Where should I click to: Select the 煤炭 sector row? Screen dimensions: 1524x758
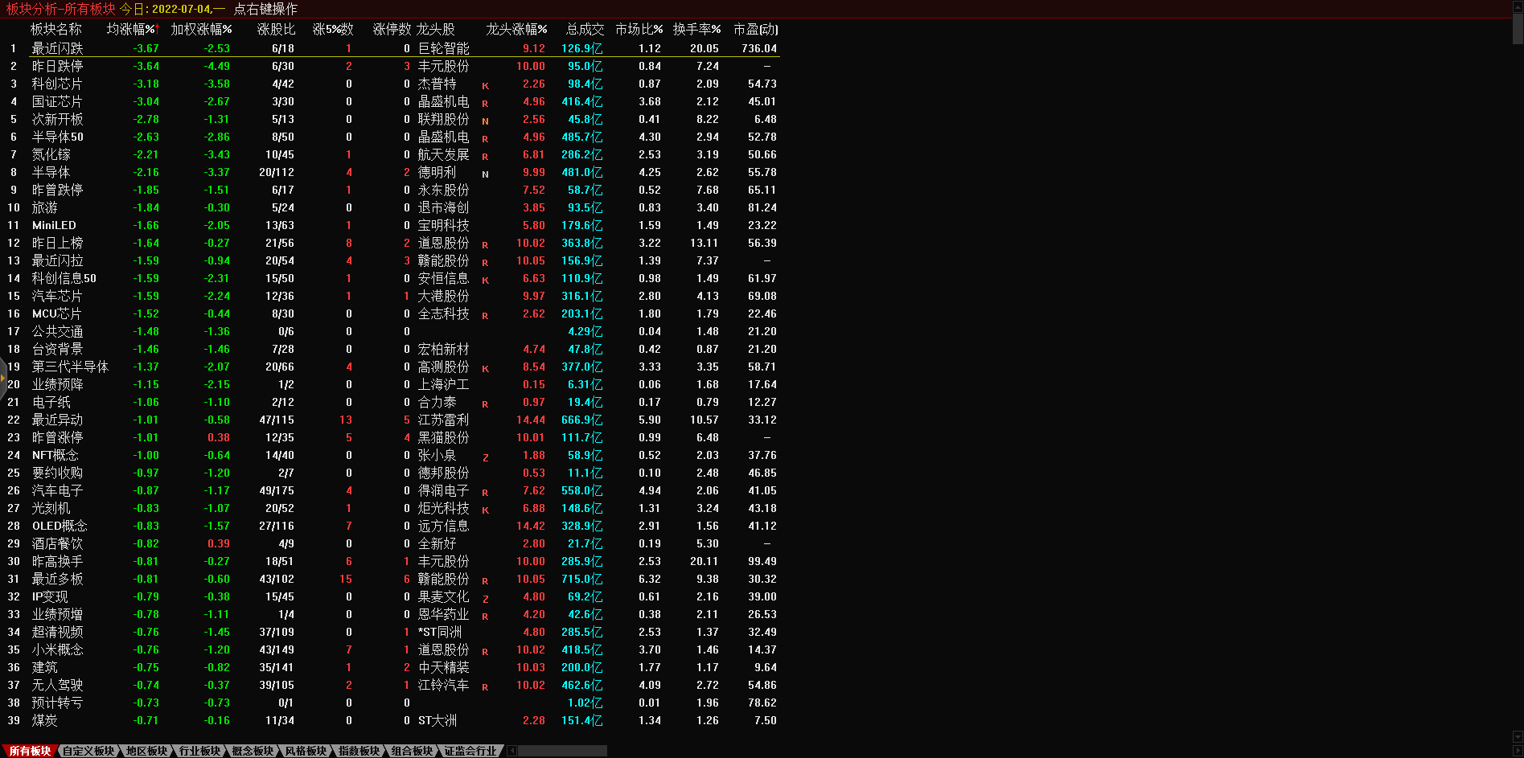click(45, 720)
